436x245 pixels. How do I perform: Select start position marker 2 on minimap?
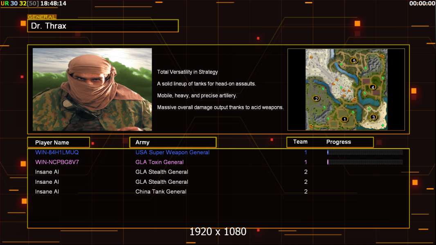(x=316, y=98)
